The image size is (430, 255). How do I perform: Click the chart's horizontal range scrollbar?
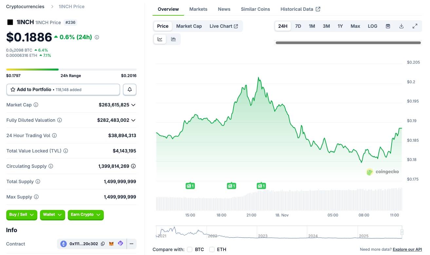(348, 43)
